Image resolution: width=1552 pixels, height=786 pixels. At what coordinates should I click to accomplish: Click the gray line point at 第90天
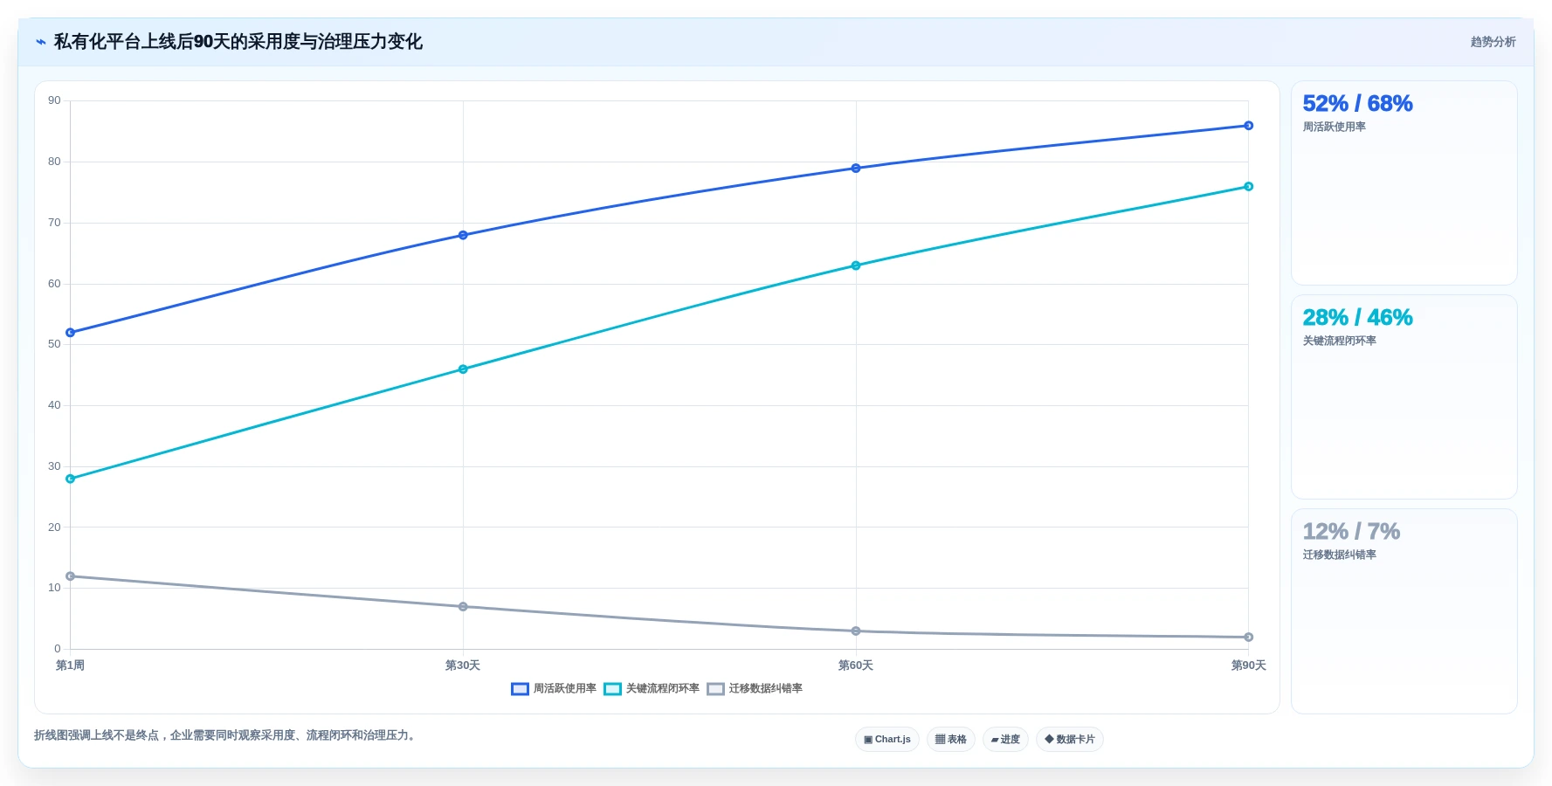1248,637
